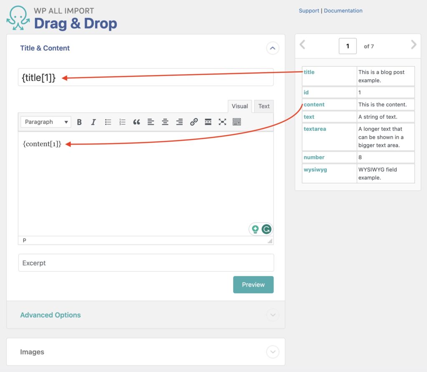Toggle bold formatting in editor toolbar
Screen dimensions: 427x372
click(79, 122)
